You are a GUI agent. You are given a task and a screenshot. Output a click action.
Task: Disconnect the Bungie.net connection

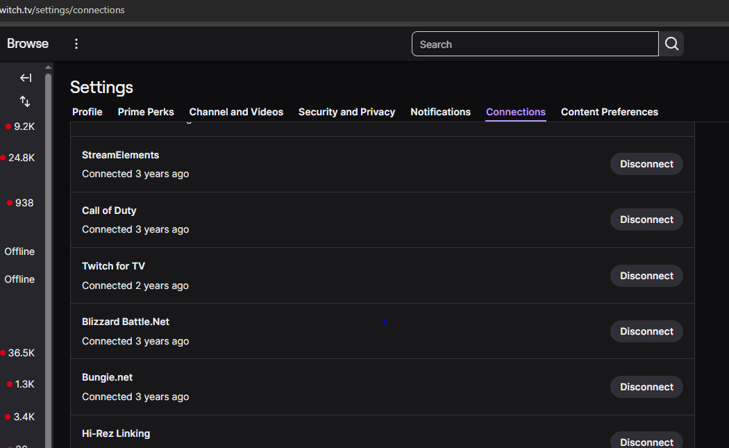[646, 387]
